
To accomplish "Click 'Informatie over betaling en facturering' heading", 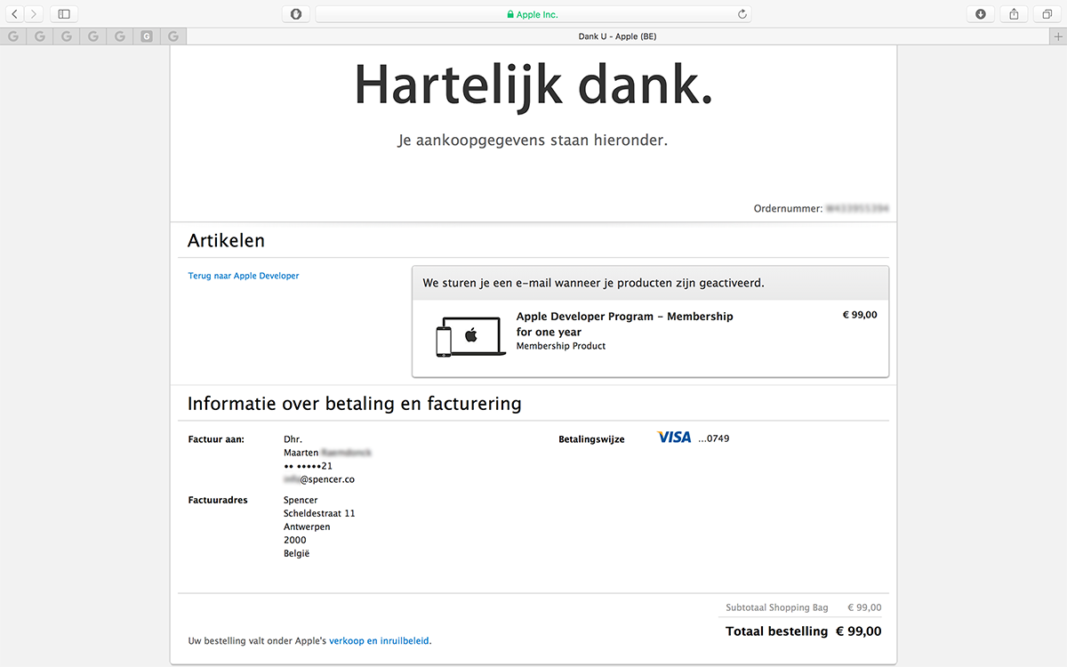I will [x=354, y=404].
